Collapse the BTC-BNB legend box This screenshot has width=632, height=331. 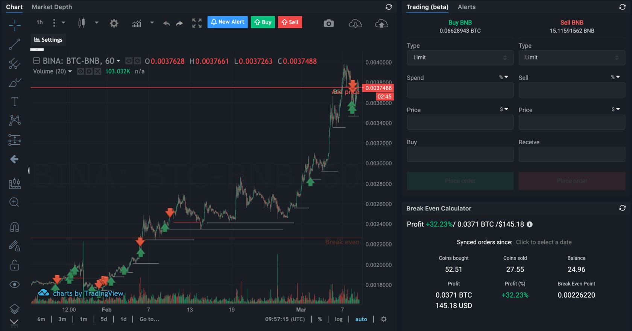(x=36, y=60)
